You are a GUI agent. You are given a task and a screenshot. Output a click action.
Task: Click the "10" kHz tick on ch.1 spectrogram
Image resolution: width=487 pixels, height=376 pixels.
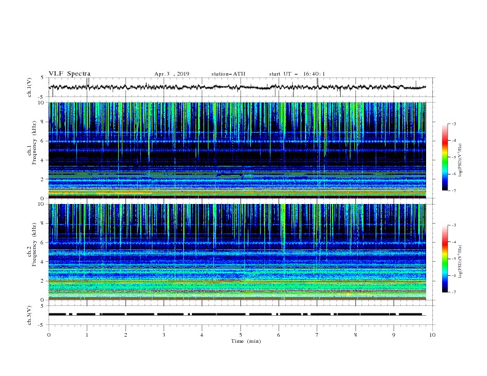41,103
